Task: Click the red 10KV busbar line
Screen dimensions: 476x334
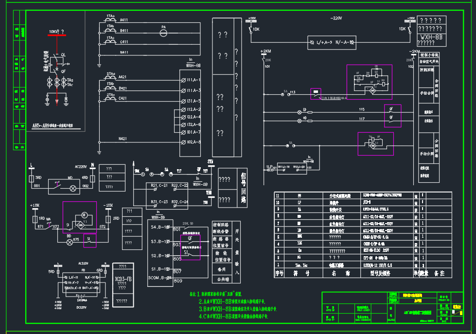Action: [x=57, y=35]
